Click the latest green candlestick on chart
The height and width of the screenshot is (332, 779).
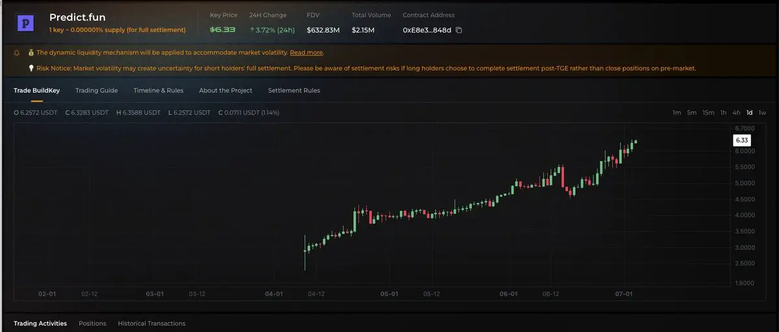636,141
